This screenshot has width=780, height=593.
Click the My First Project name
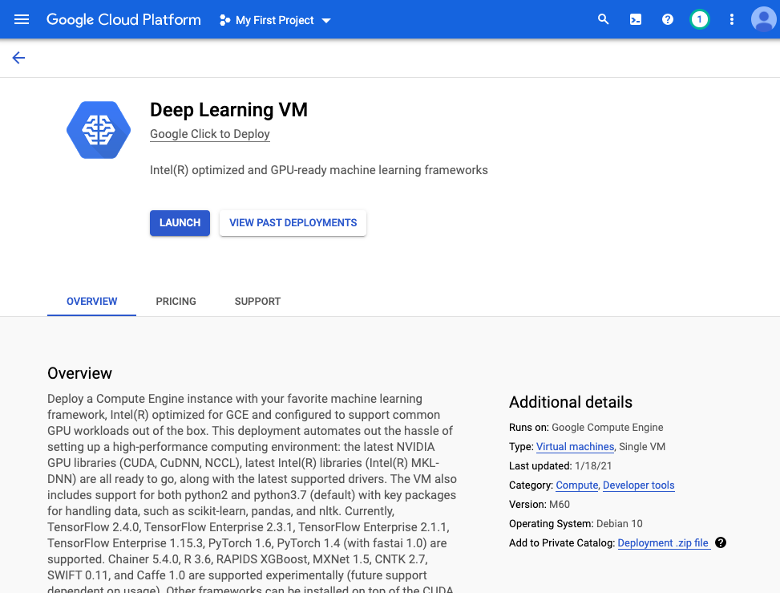[x=275, y=20]
